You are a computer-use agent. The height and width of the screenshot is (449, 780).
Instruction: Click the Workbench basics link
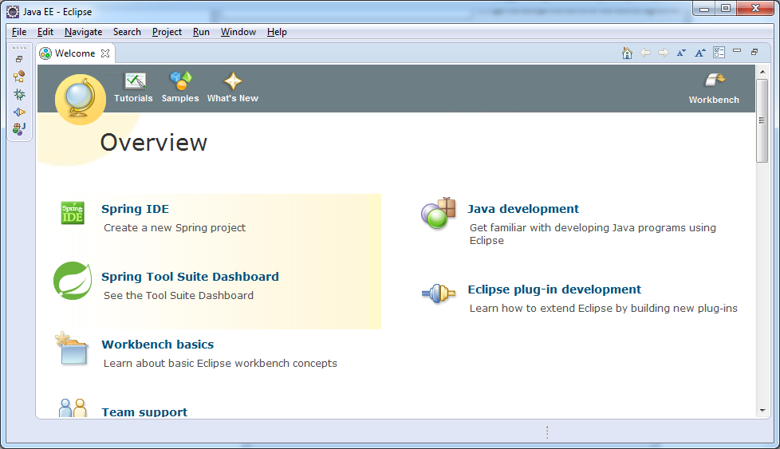pyautogui.click(x=157, y=345)
